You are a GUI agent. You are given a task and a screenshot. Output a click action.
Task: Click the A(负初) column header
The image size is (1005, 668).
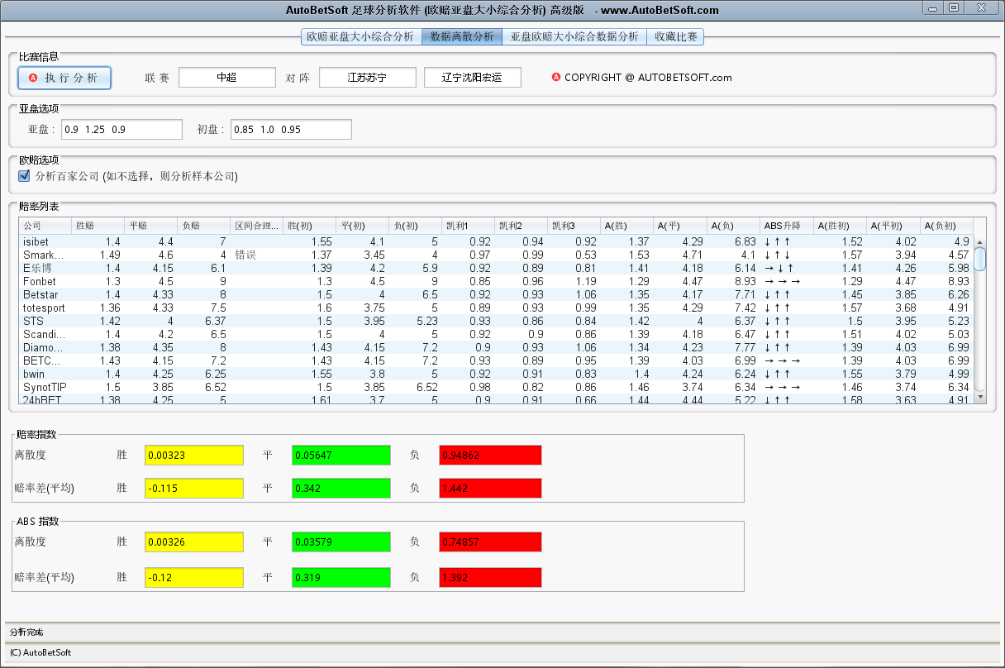pyautogui.click(x=946, y=226)
